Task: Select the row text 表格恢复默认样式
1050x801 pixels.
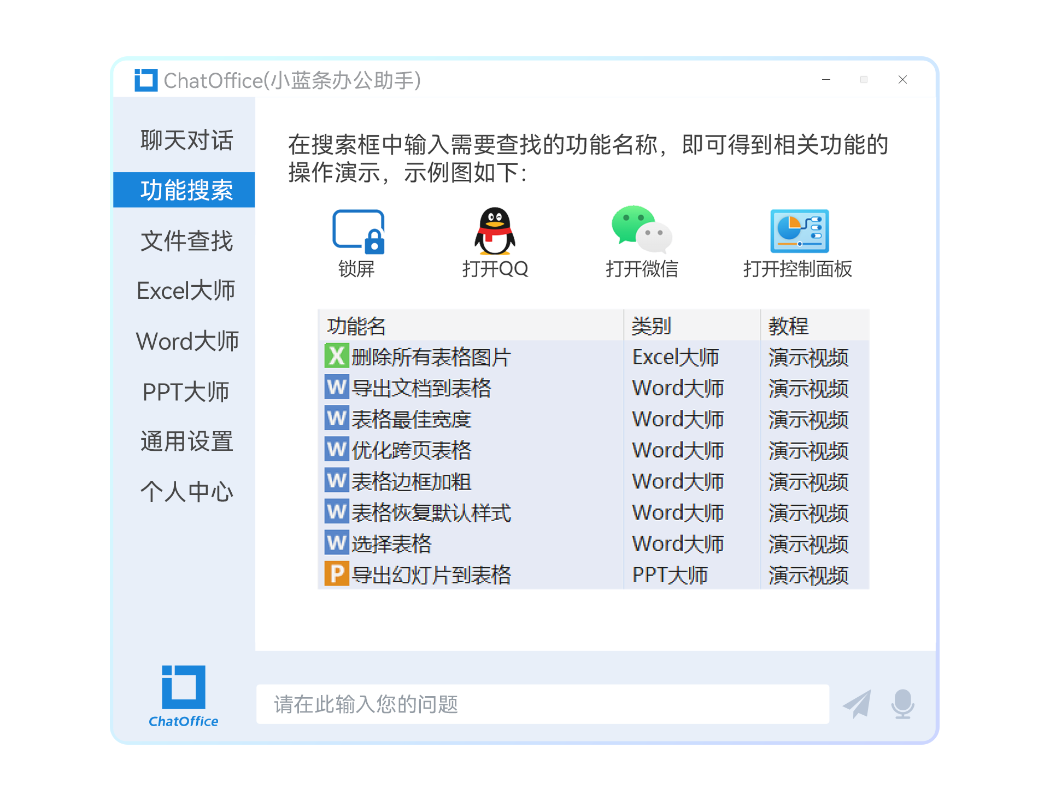Action: 431,513
